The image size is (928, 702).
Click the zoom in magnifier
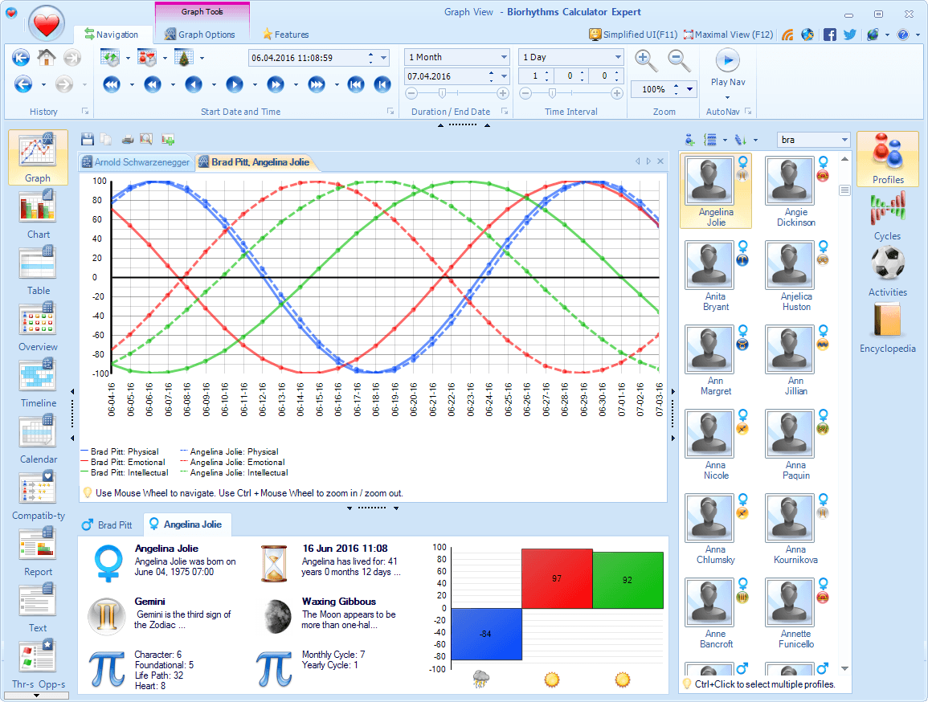click(x=646, y=60)
